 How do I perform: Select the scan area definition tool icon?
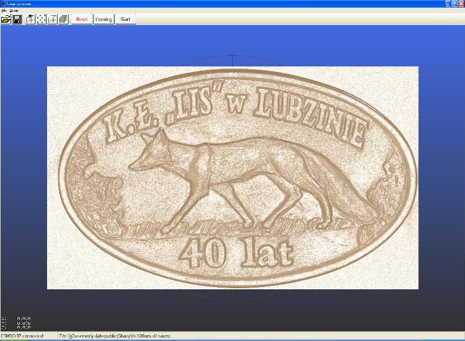(x=30, y=19)
